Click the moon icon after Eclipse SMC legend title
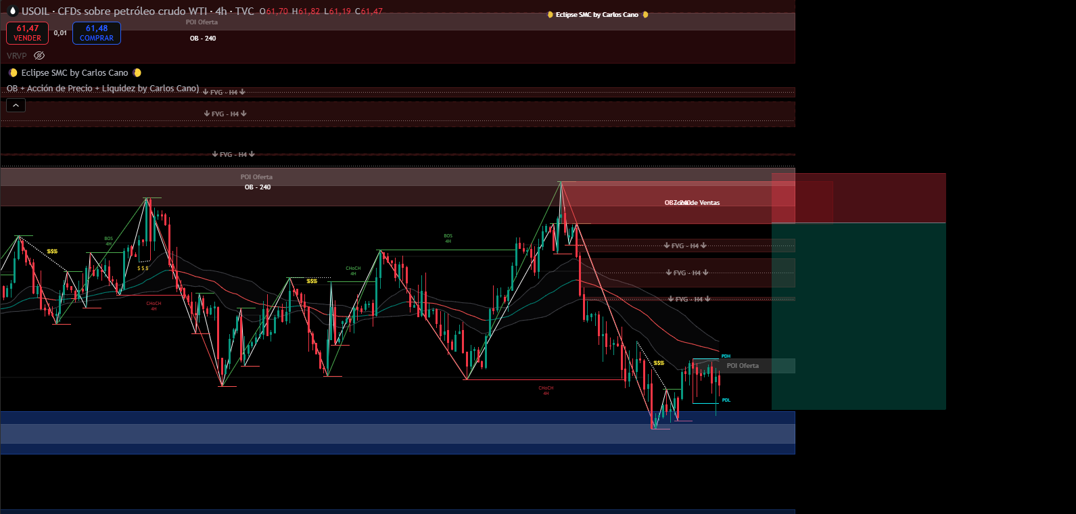The image size is (1076, 514). 137,73
